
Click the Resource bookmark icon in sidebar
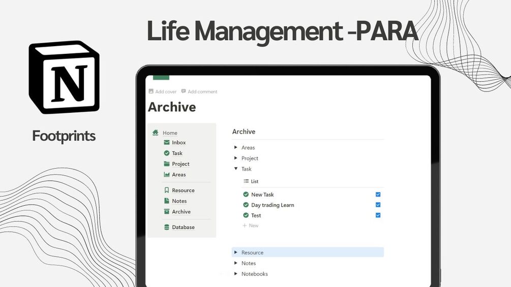[167, 190]
